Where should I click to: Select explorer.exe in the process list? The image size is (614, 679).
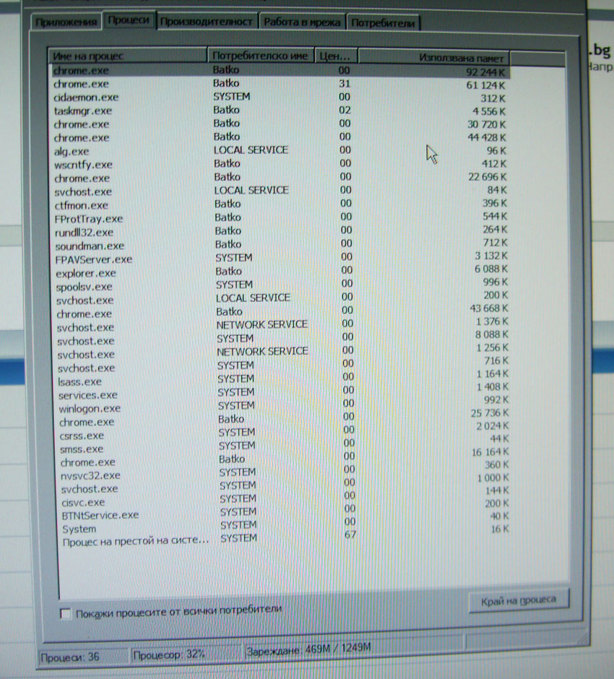(86, 273)
